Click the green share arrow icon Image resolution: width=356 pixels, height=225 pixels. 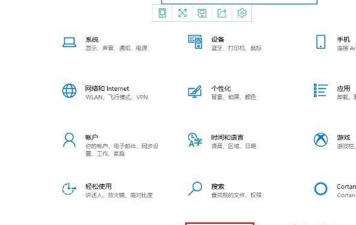[222, 13]
